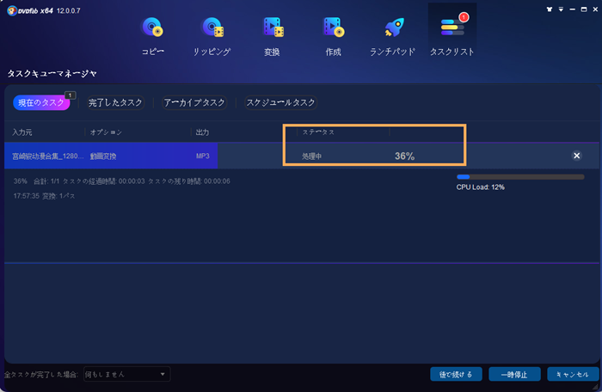Click the CPU load progress bar
This screenshot has width=602, height=392.
pyautogui.click(x=519, y=176)
